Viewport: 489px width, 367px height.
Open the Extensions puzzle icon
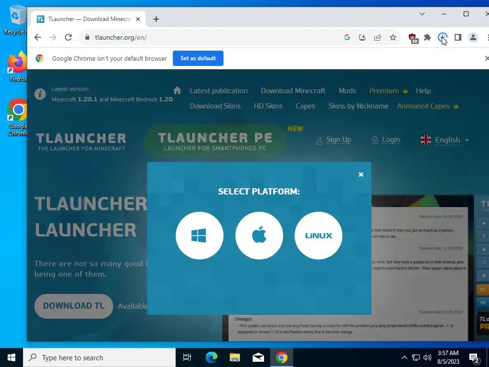click(x=427, y=37)
